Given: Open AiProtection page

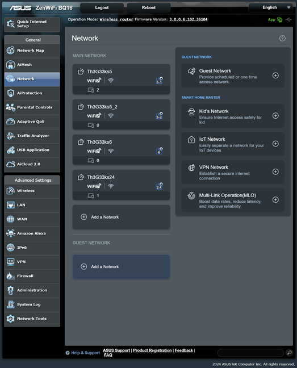Looking at the screenshot, I should coord(32,93).
